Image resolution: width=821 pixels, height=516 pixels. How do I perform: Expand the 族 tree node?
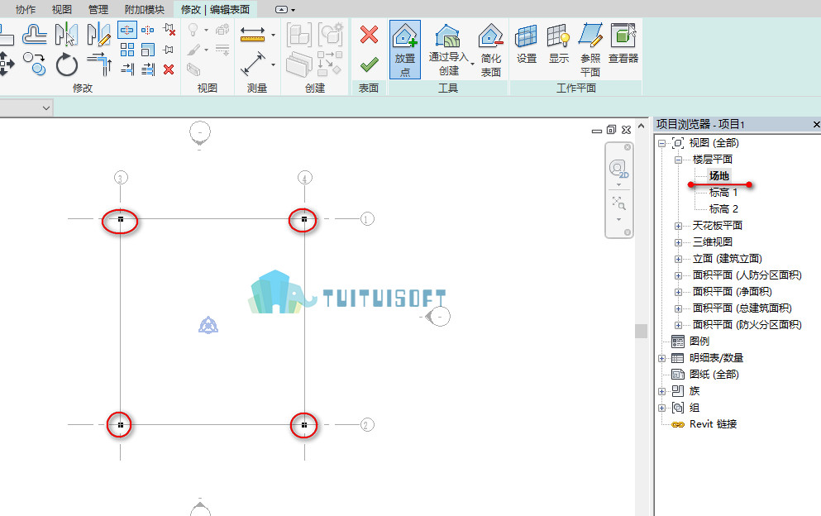click(661, 391)
